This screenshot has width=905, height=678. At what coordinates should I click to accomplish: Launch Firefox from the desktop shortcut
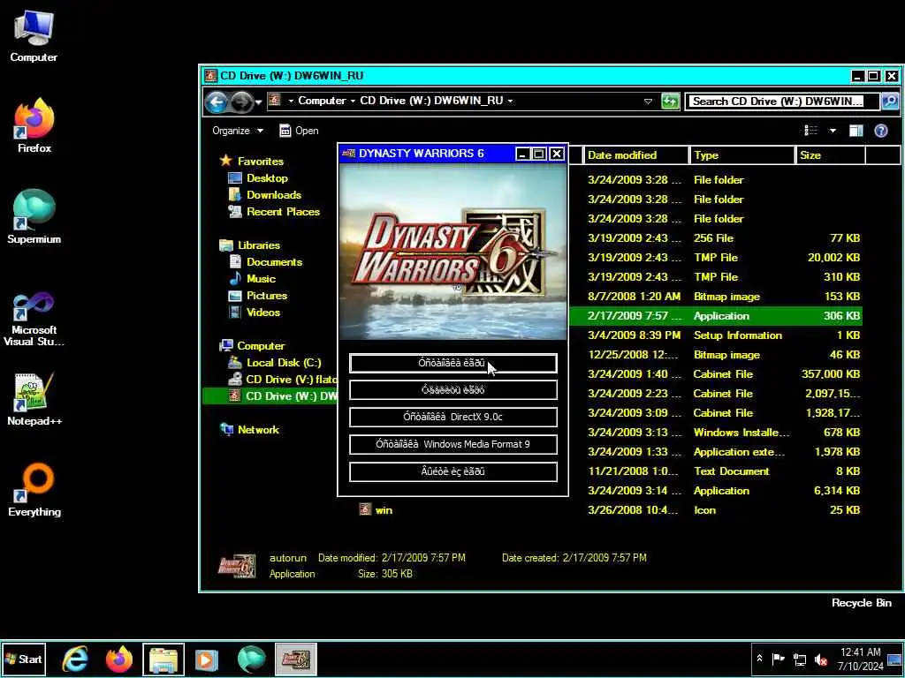[34, 125]
